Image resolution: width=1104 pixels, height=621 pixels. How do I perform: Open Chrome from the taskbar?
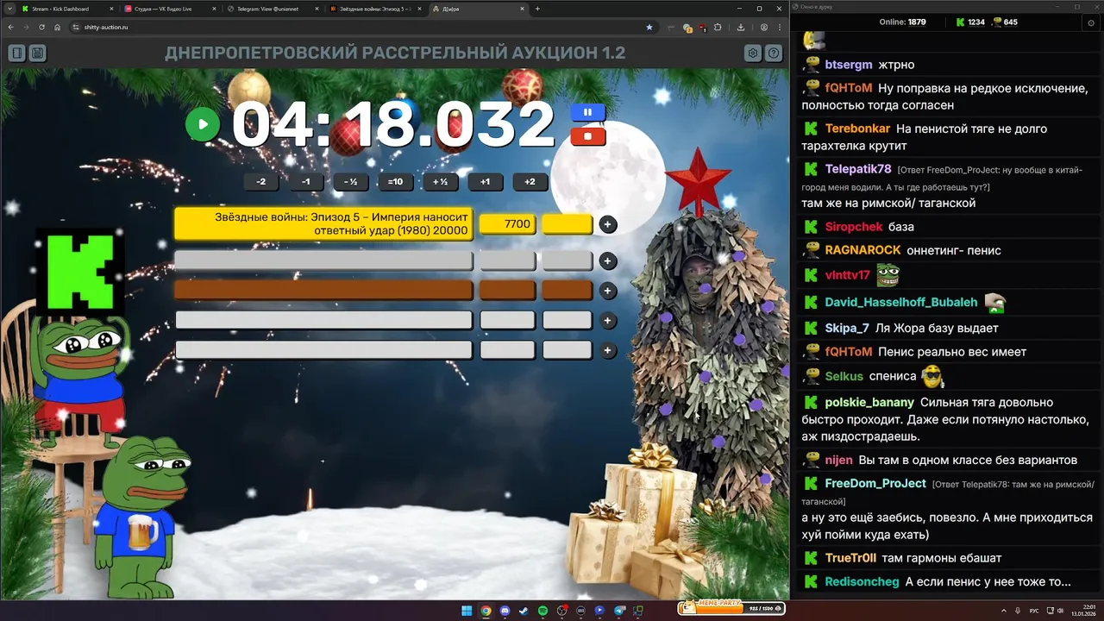[x=486, y=611]
